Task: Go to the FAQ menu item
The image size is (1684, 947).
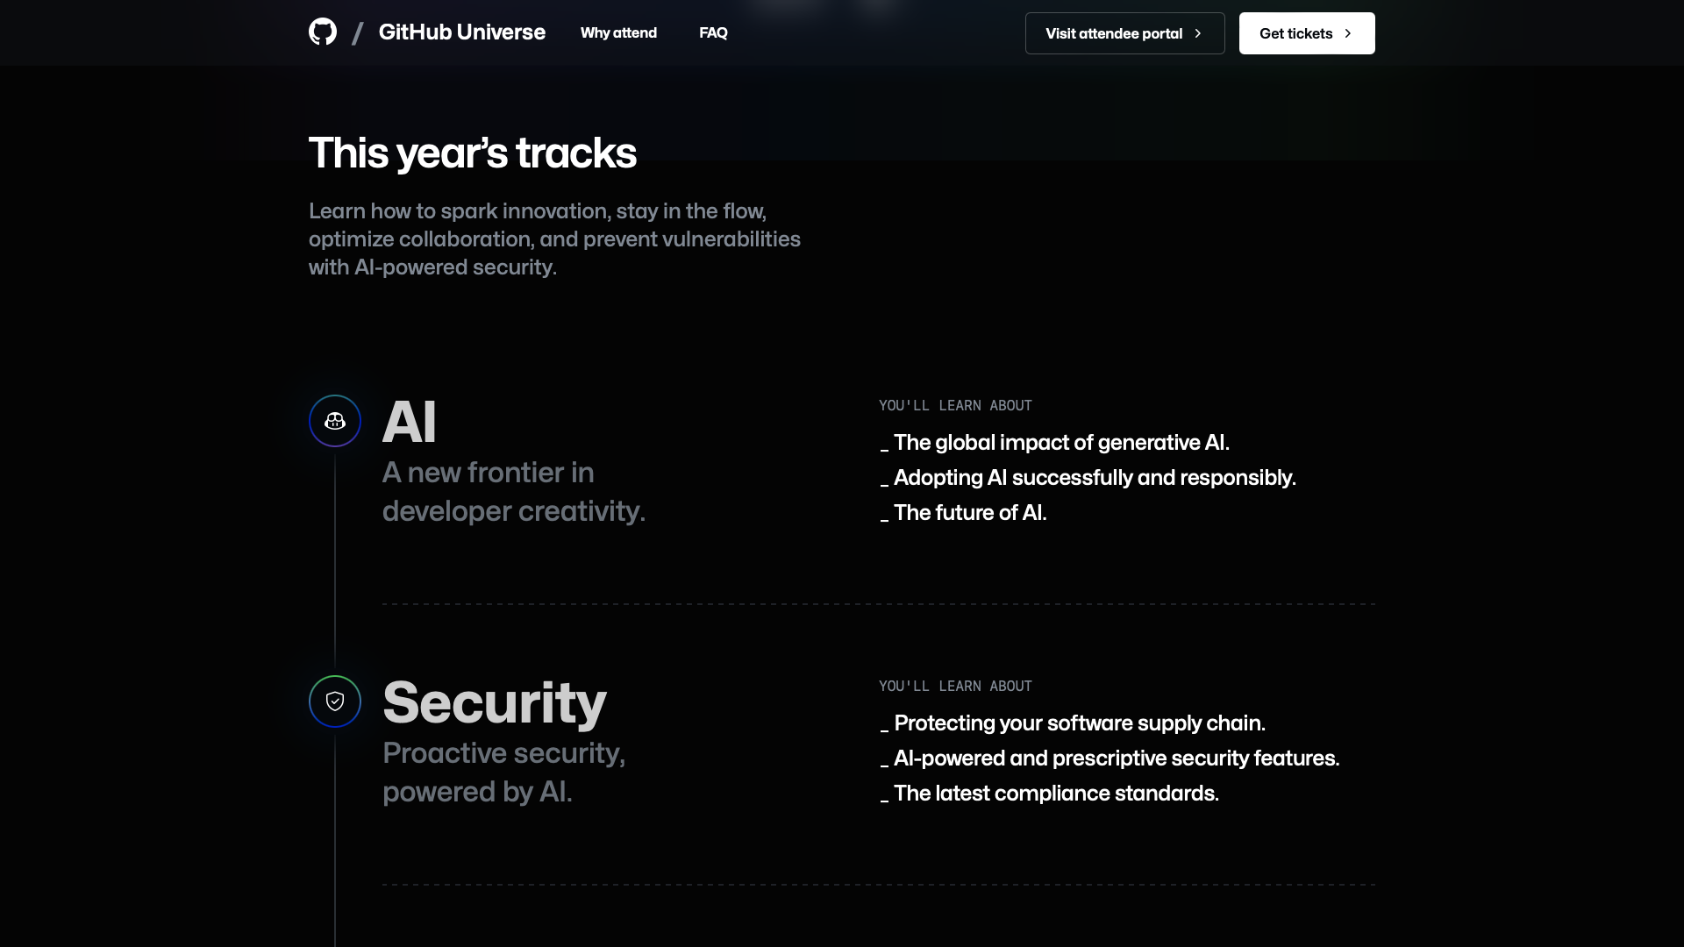Action: click(x=713, y=32)
